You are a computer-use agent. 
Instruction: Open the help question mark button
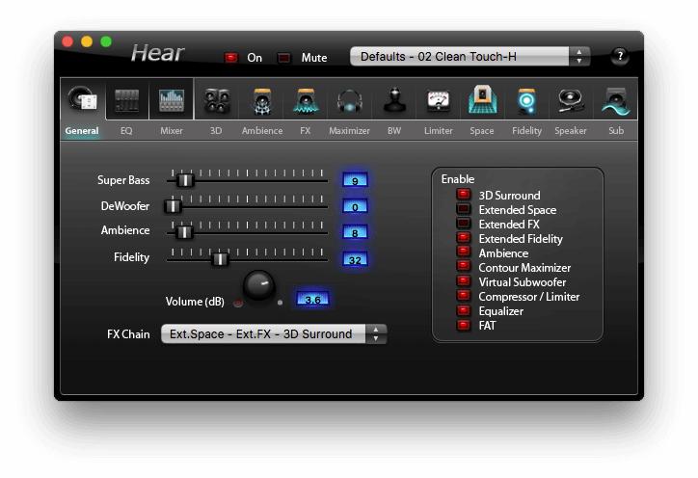pos(620,57)
